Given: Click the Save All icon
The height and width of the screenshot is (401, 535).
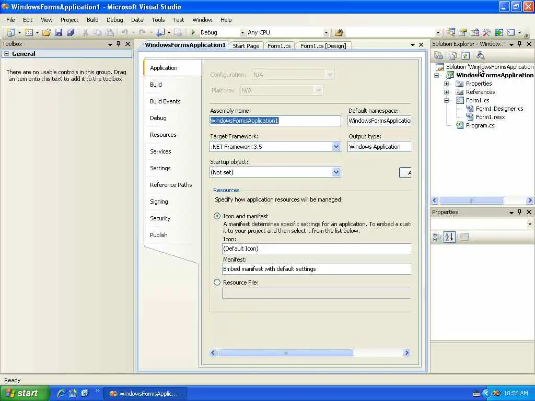Looking at the screenshot, I should click(x=71, y=32).
